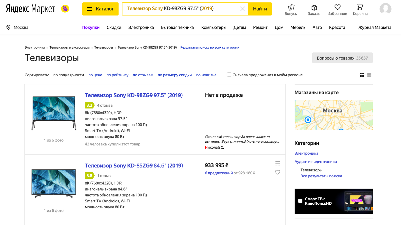Switch to grid view layout
Screen dimensions: 401x225
[x=369, y=75]
